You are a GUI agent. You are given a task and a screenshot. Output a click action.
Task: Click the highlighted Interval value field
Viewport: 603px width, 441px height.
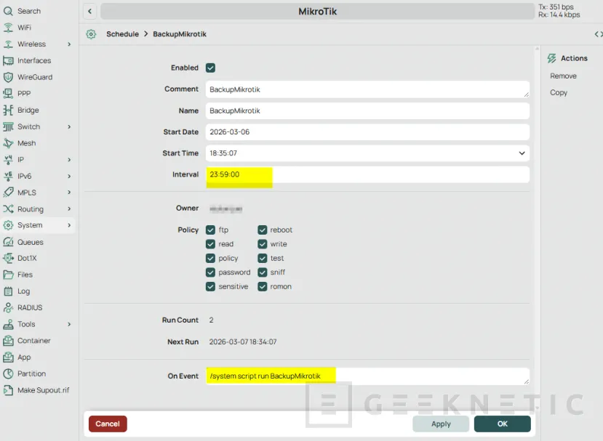[x=239, y=174]
